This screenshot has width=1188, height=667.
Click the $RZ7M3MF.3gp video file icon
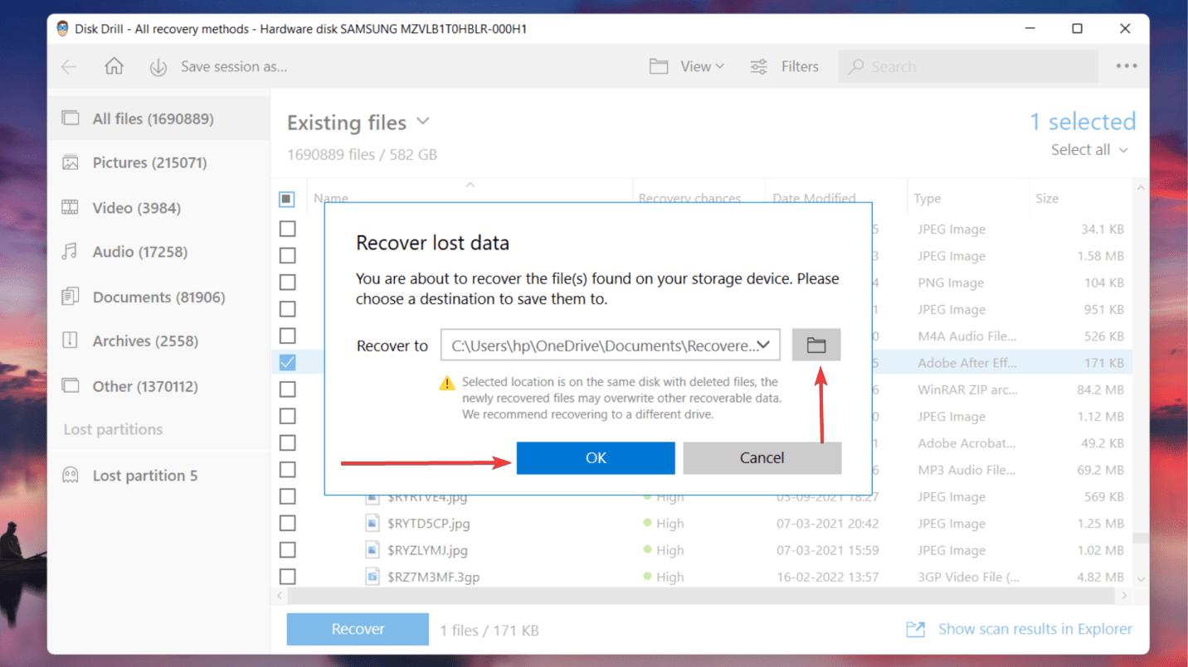372,576
